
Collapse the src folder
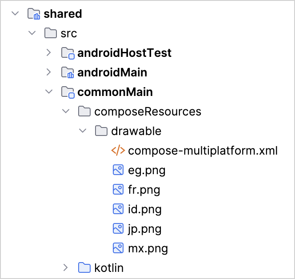32,33
